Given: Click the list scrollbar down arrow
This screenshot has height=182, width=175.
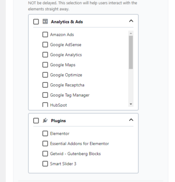Looking at the screenshot, I should point(131,104).
